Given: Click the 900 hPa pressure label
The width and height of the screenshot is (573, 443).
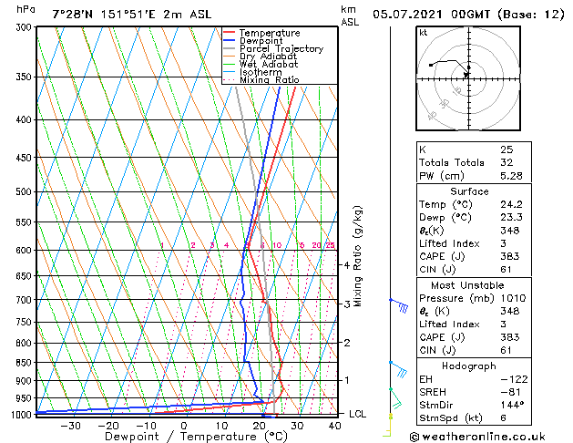Looking at the screenshot, I should tap(26, 381).
